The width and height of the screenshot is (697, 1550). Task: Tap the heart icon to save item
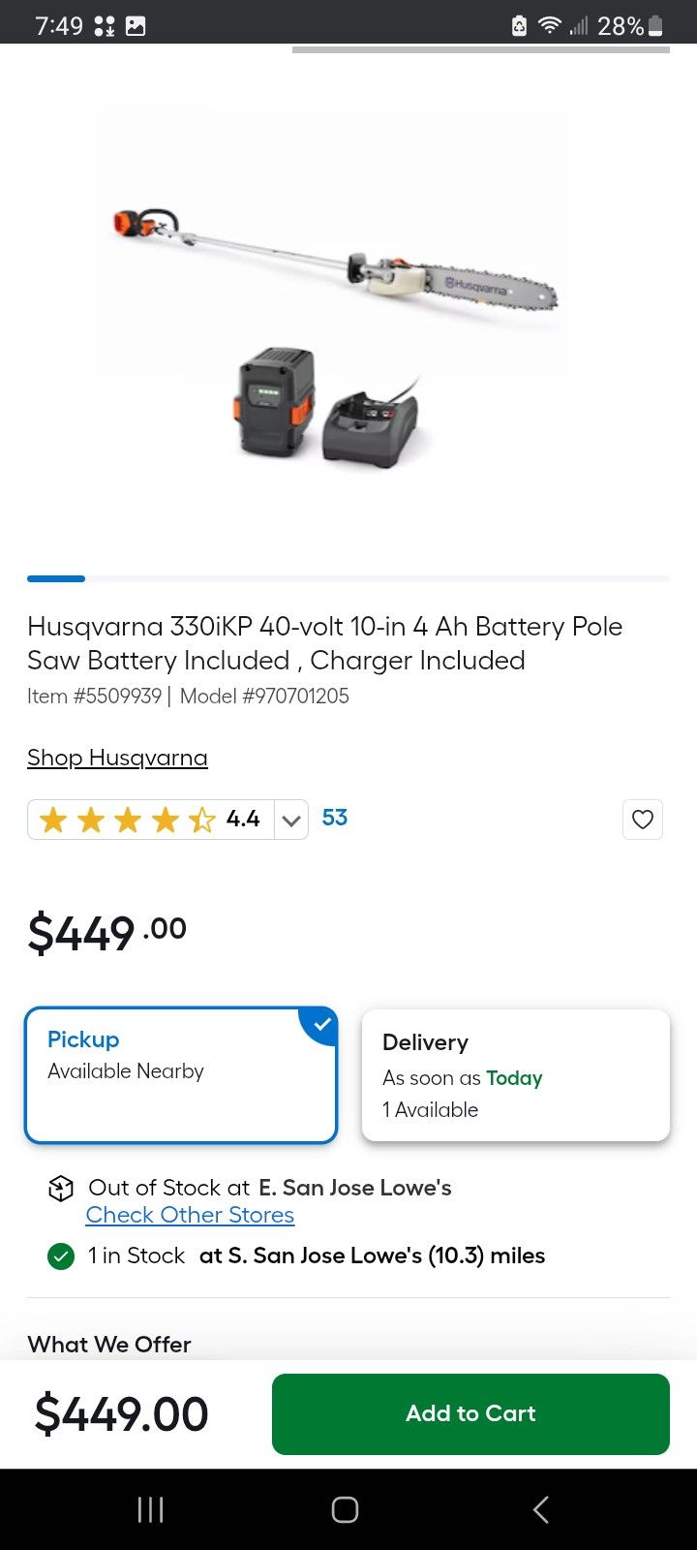coord(643,820)
